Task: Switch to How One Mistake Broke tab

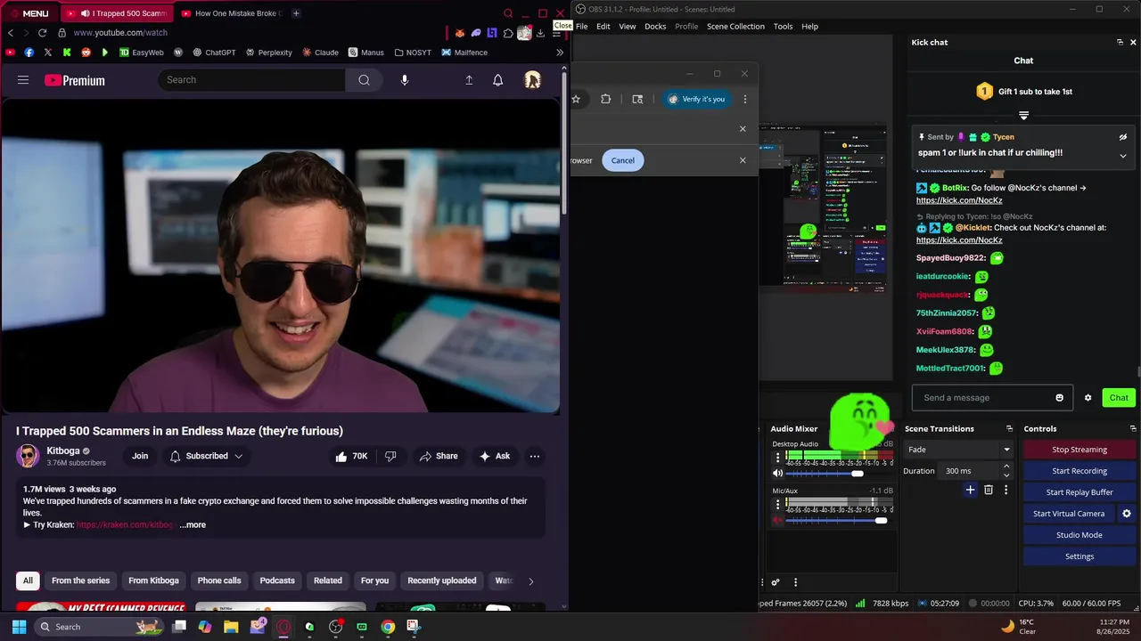Action: tap(230, 13)
